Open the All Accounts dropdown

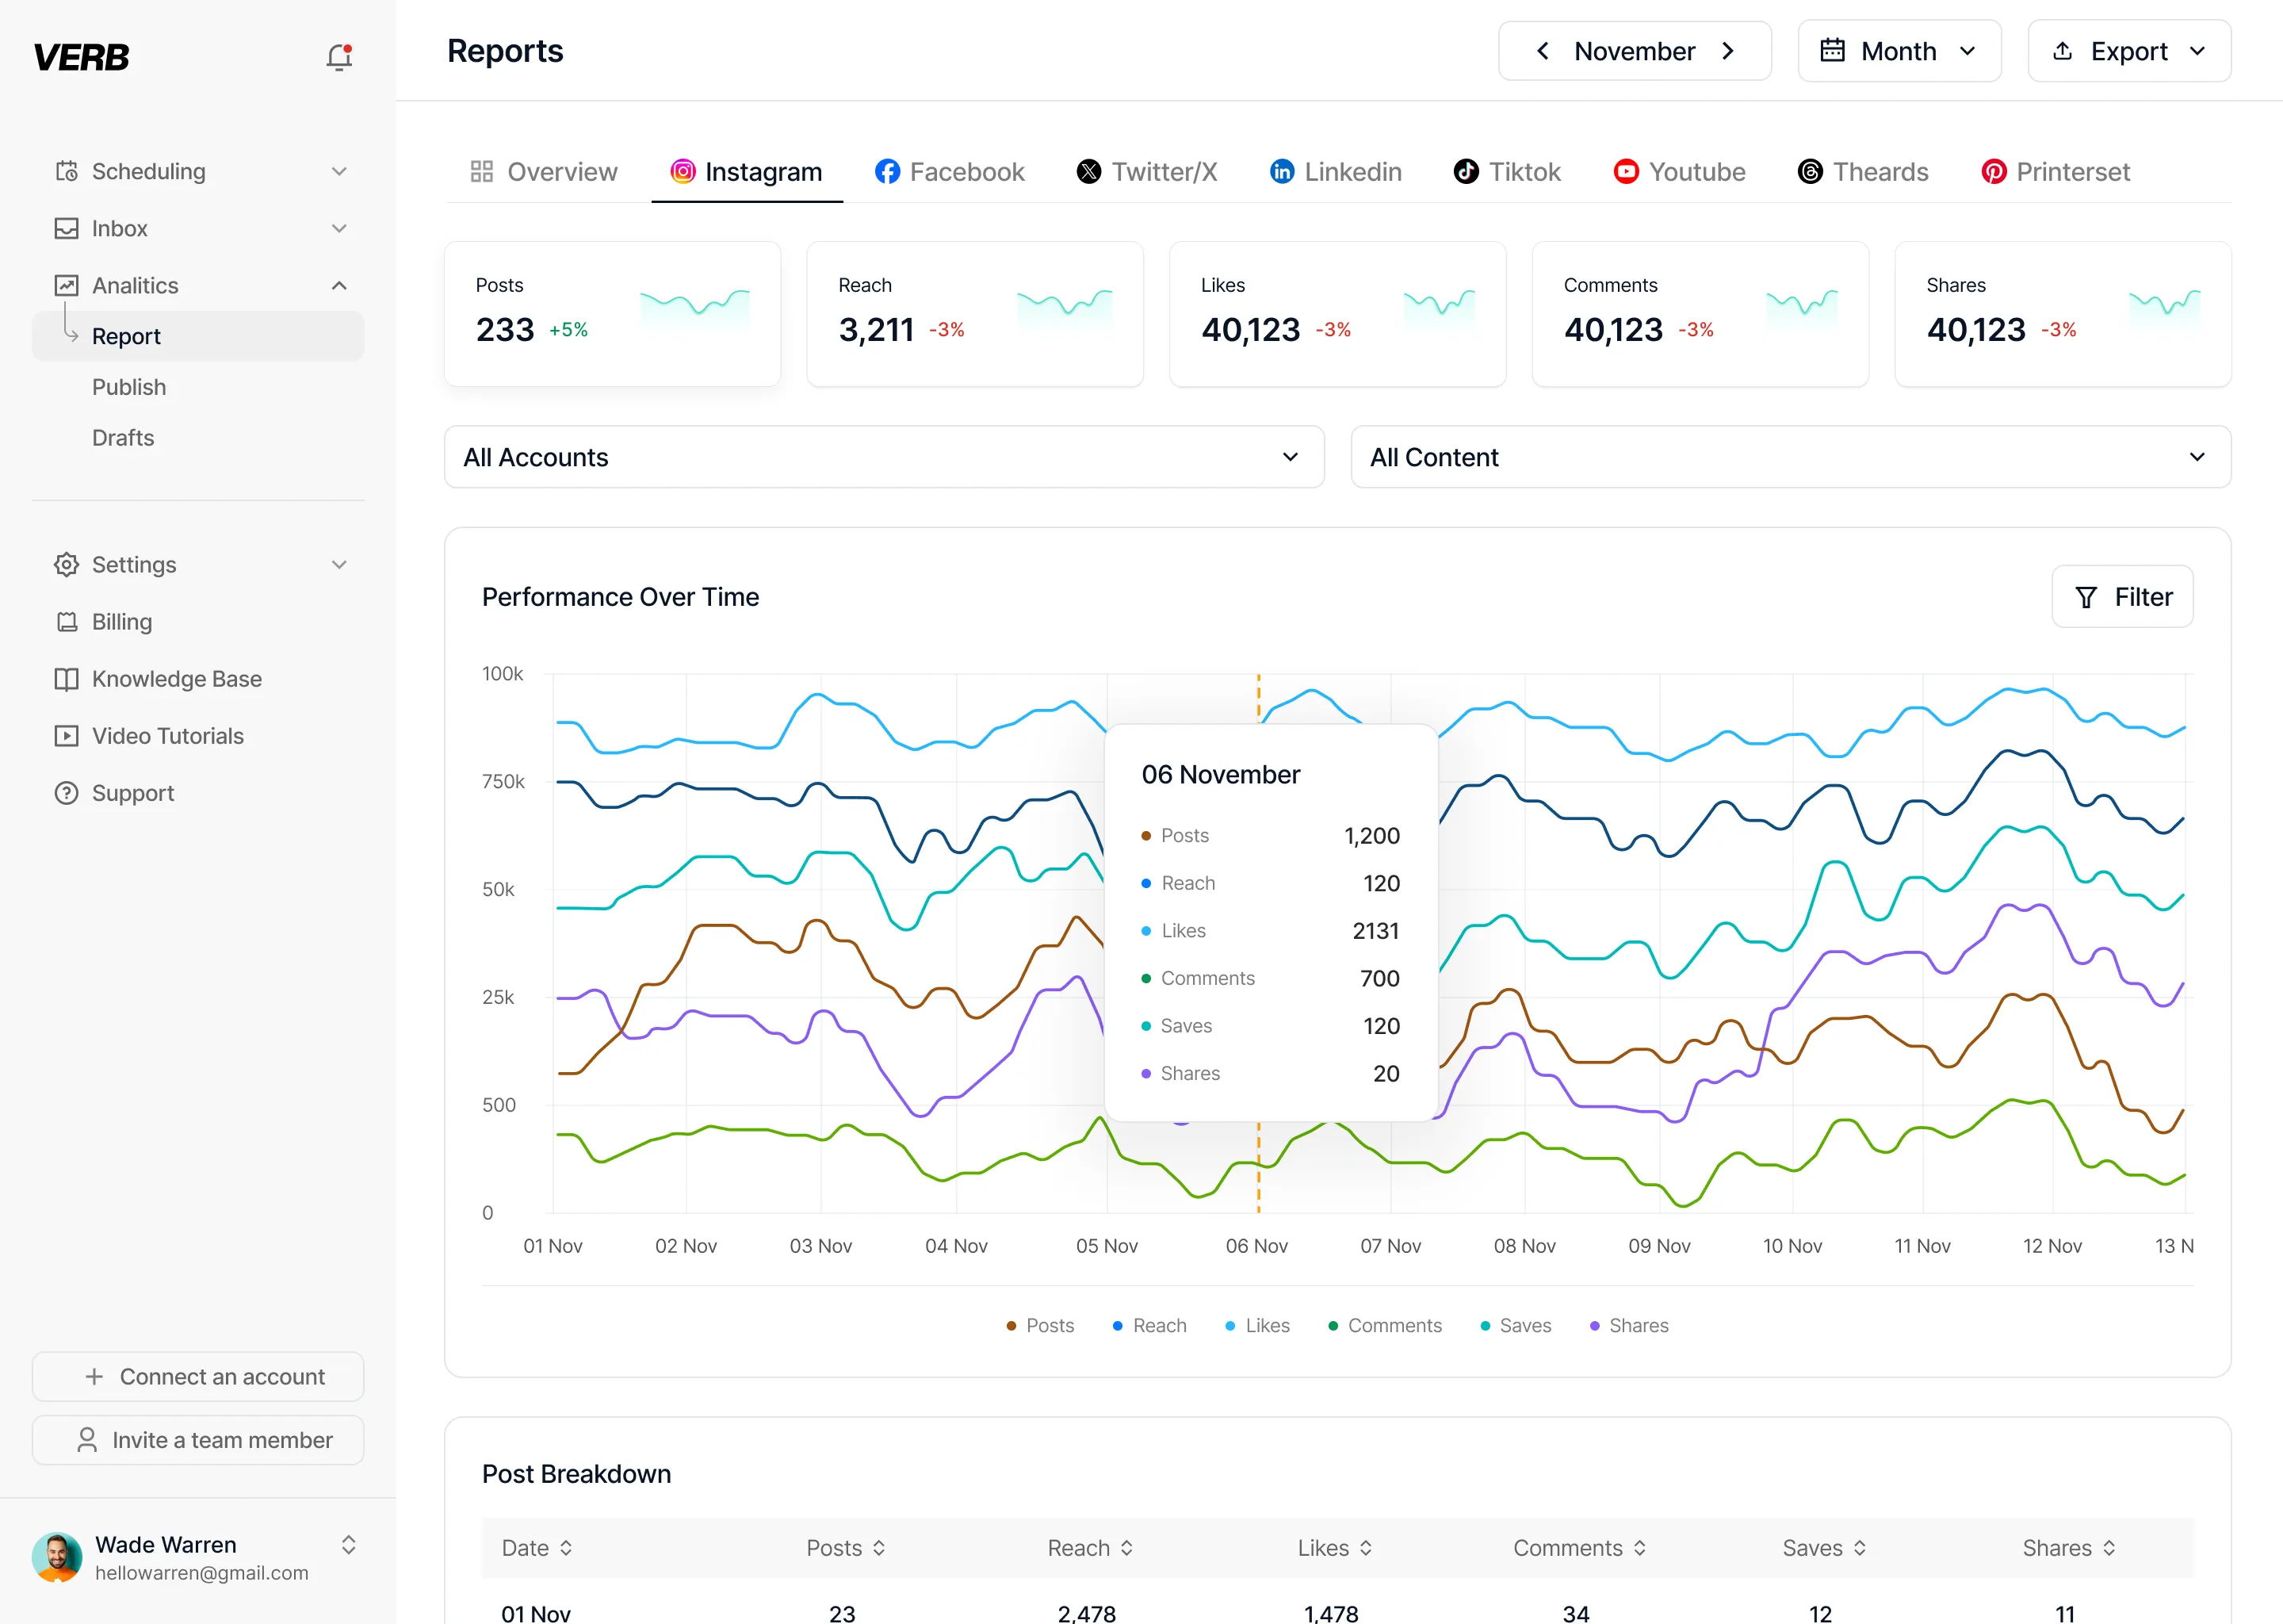click(x=884, y=457)
